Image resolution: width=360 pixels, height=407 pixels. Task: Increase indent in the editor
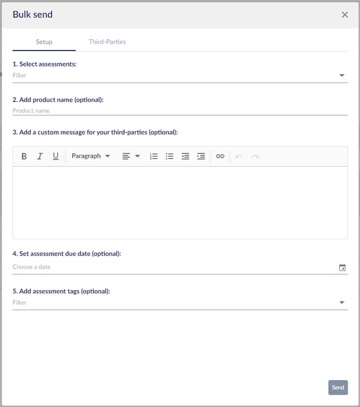coord(201,156)
